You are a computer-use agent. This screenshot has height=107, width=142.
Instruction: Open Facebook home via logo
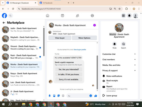coord(4,16)
